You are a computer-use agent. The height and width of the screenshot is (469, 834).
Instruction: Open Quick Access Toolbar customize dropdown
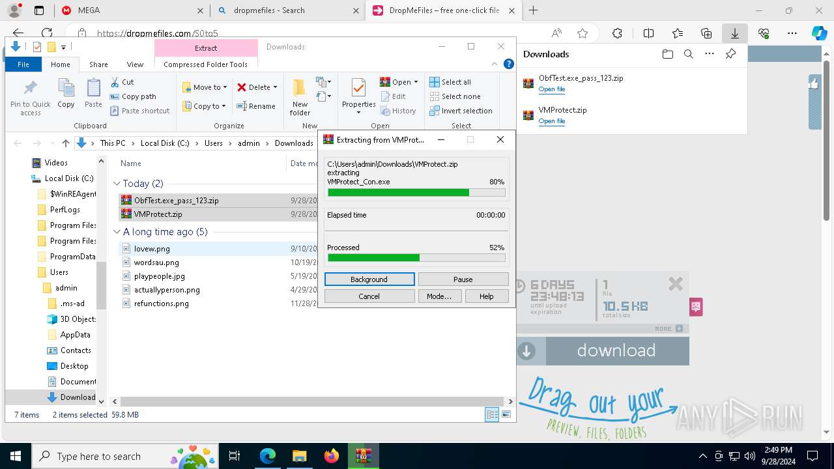63,47
